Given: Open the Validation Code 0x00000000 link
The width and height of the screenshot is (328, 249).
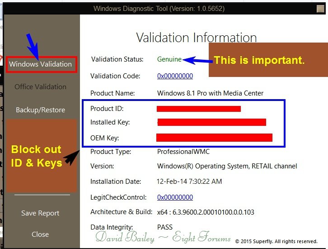Looking at the screenshot, I should pyautogui.click(x=175, y=76).
